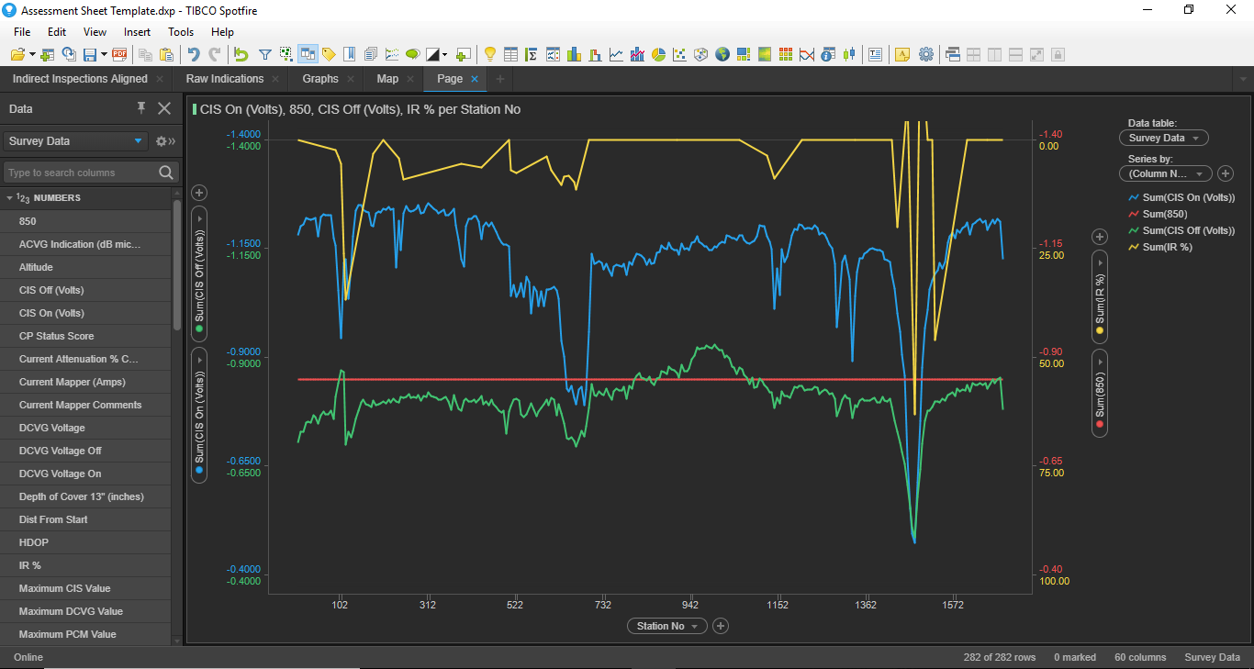The image size is (1254, 669).
Task: Open the Survey Data dropdown in Data panel
Action: coord(75,141)
